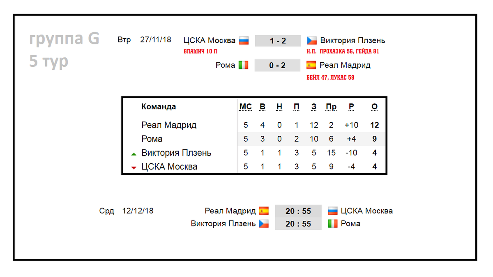The height and width of the screenshot is (277, 493).
Task: Click the Russian flag beside ЦСКА Москва upcoming fixture
Action: click(x=332, y=211)
